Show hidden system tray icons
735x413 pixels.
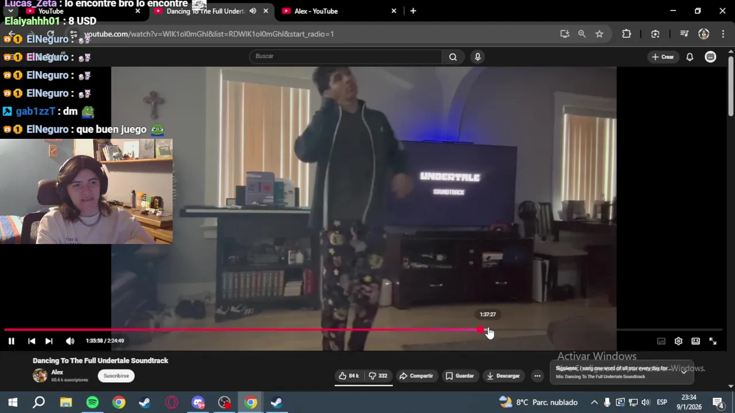pos(594,402)
